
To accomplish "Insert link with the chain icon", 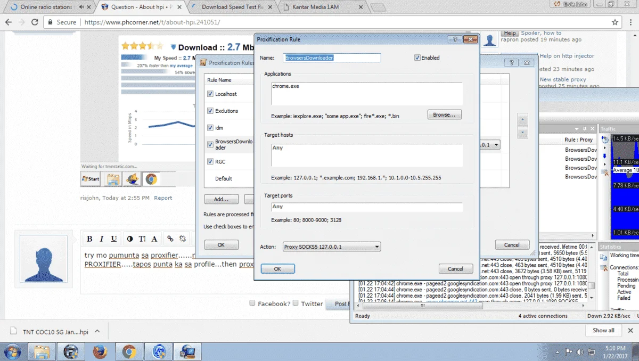I will click(x=170, y=239).
